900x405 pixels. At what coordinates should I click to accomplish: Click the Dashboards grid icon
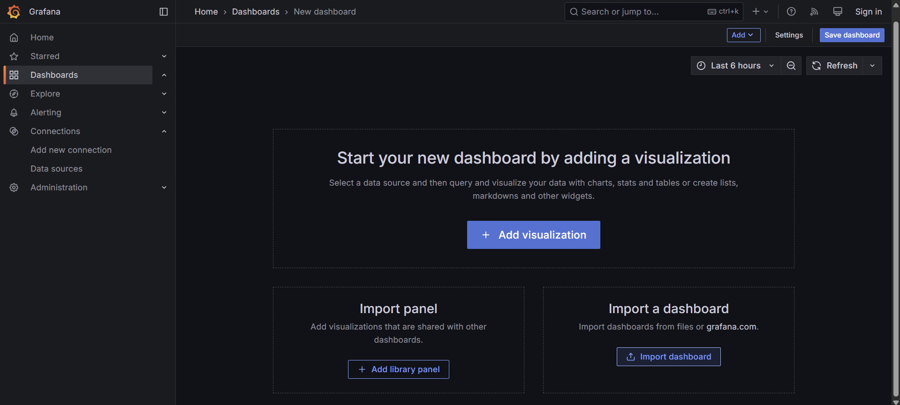[14, 75]
